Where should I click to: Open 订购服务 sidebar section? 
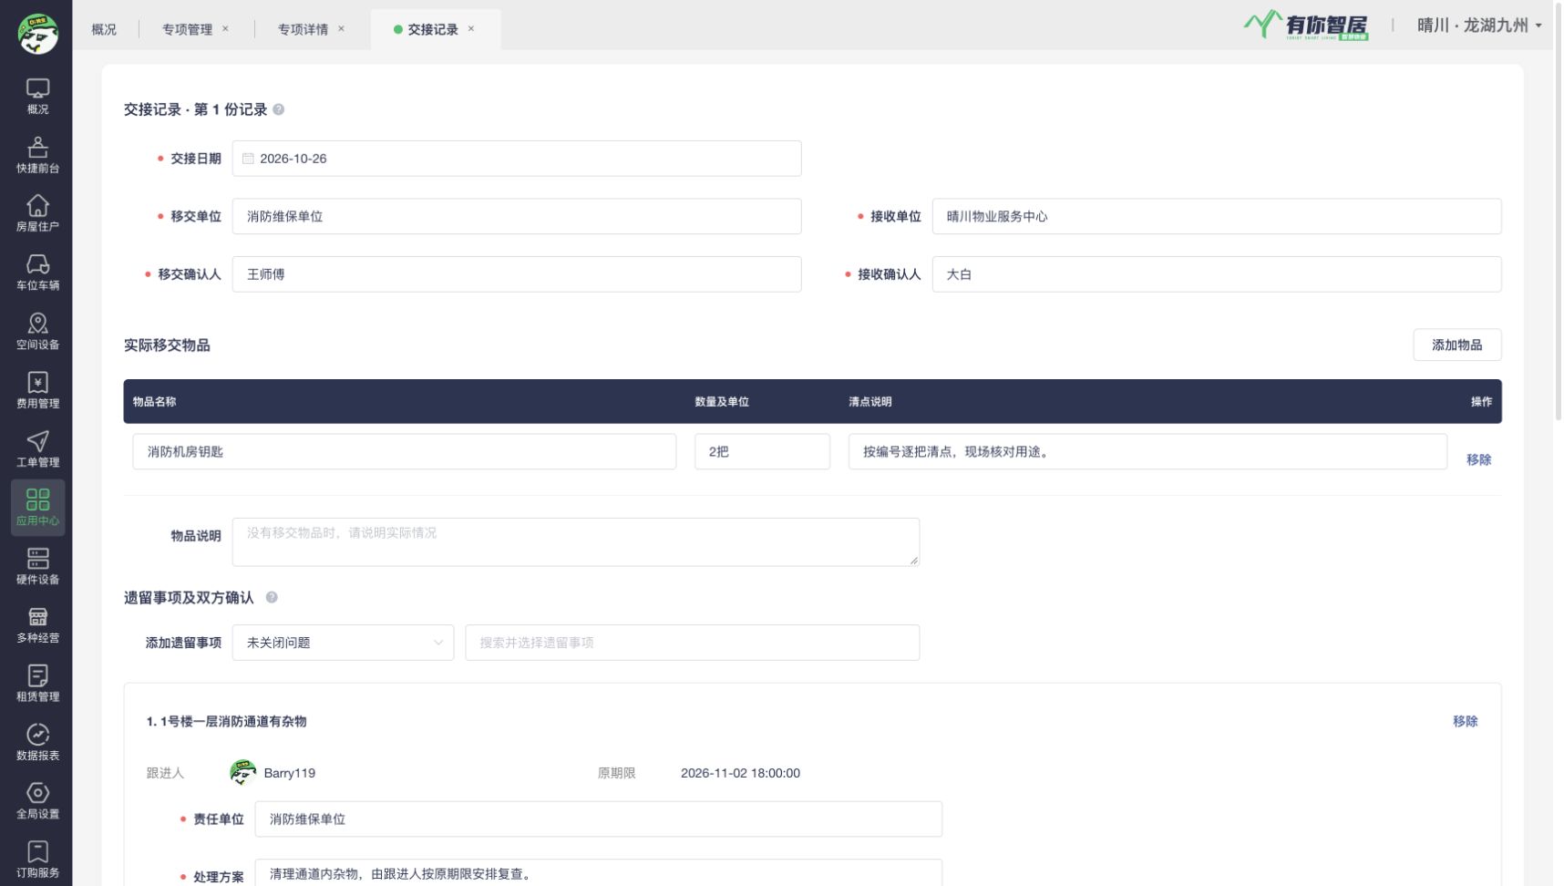point(37,860)
